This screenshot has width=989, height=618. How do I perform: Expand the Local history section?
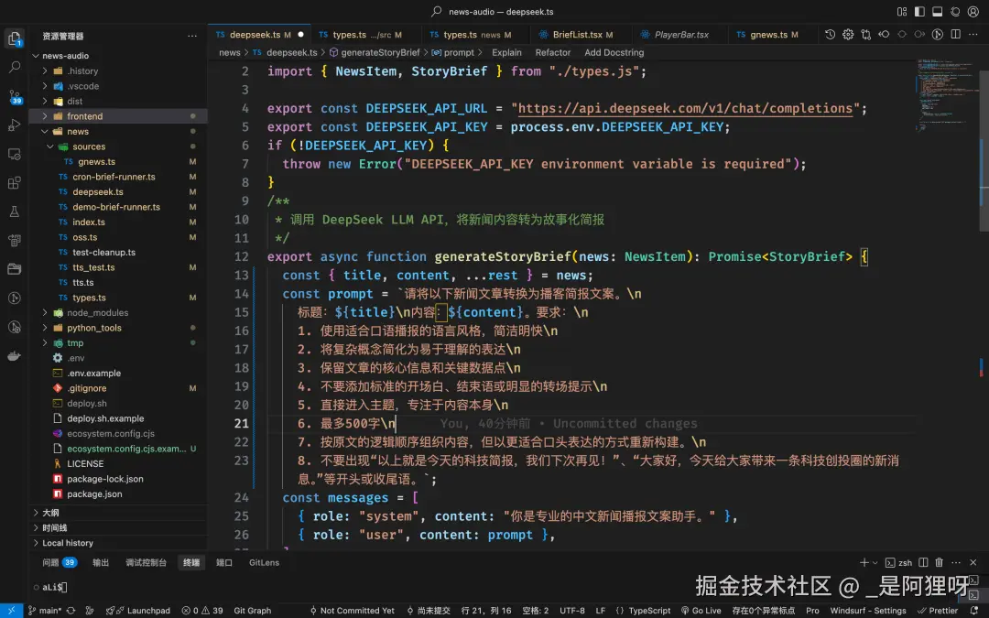pos(118,543)
